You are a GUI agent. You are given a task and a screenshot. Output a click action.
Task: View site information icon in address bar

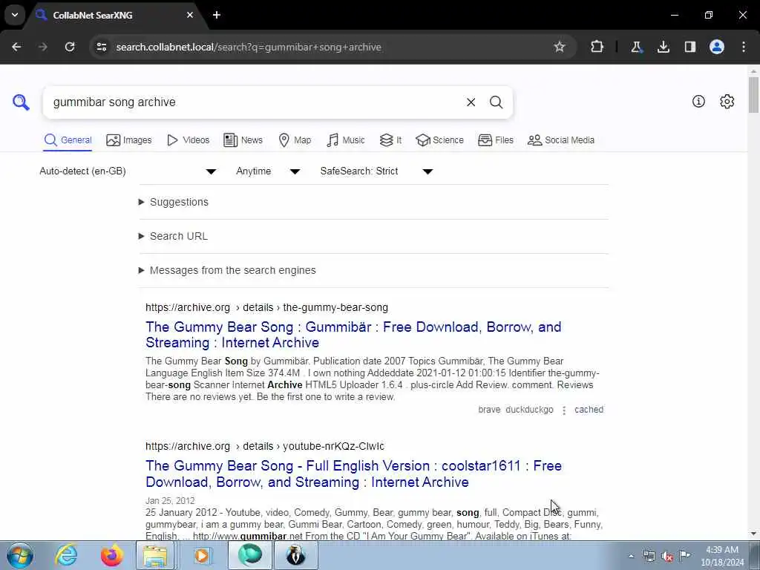[101, 47]
